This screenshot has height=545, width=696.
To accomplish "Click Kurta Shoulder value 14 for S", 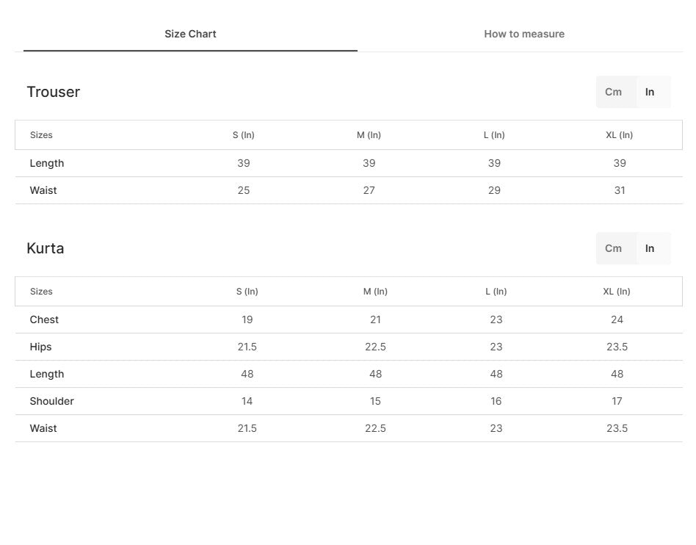I will click(247, 402).
